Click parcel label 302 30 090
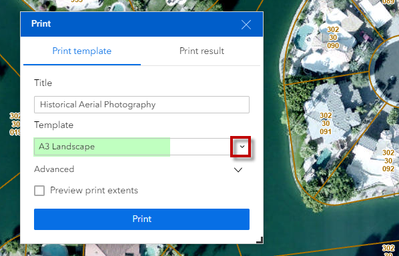The width and height of the screenshot is (399, 256). tap(333, 37)
